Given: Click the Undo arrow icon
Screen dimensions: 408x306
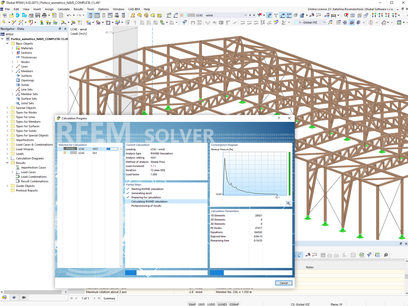Looking at the screenshot, I should (x=69, y=15).
